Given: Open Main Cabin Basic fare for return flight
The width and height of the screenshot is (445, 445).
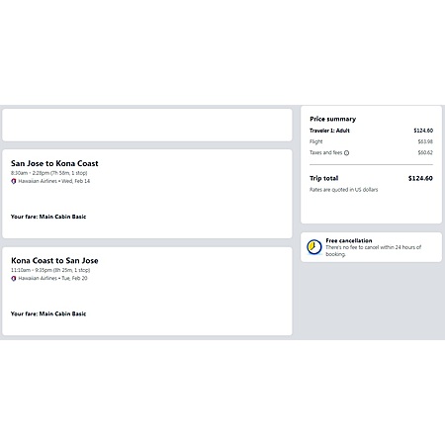Looking at the screenshot, I should coord(48,313).
